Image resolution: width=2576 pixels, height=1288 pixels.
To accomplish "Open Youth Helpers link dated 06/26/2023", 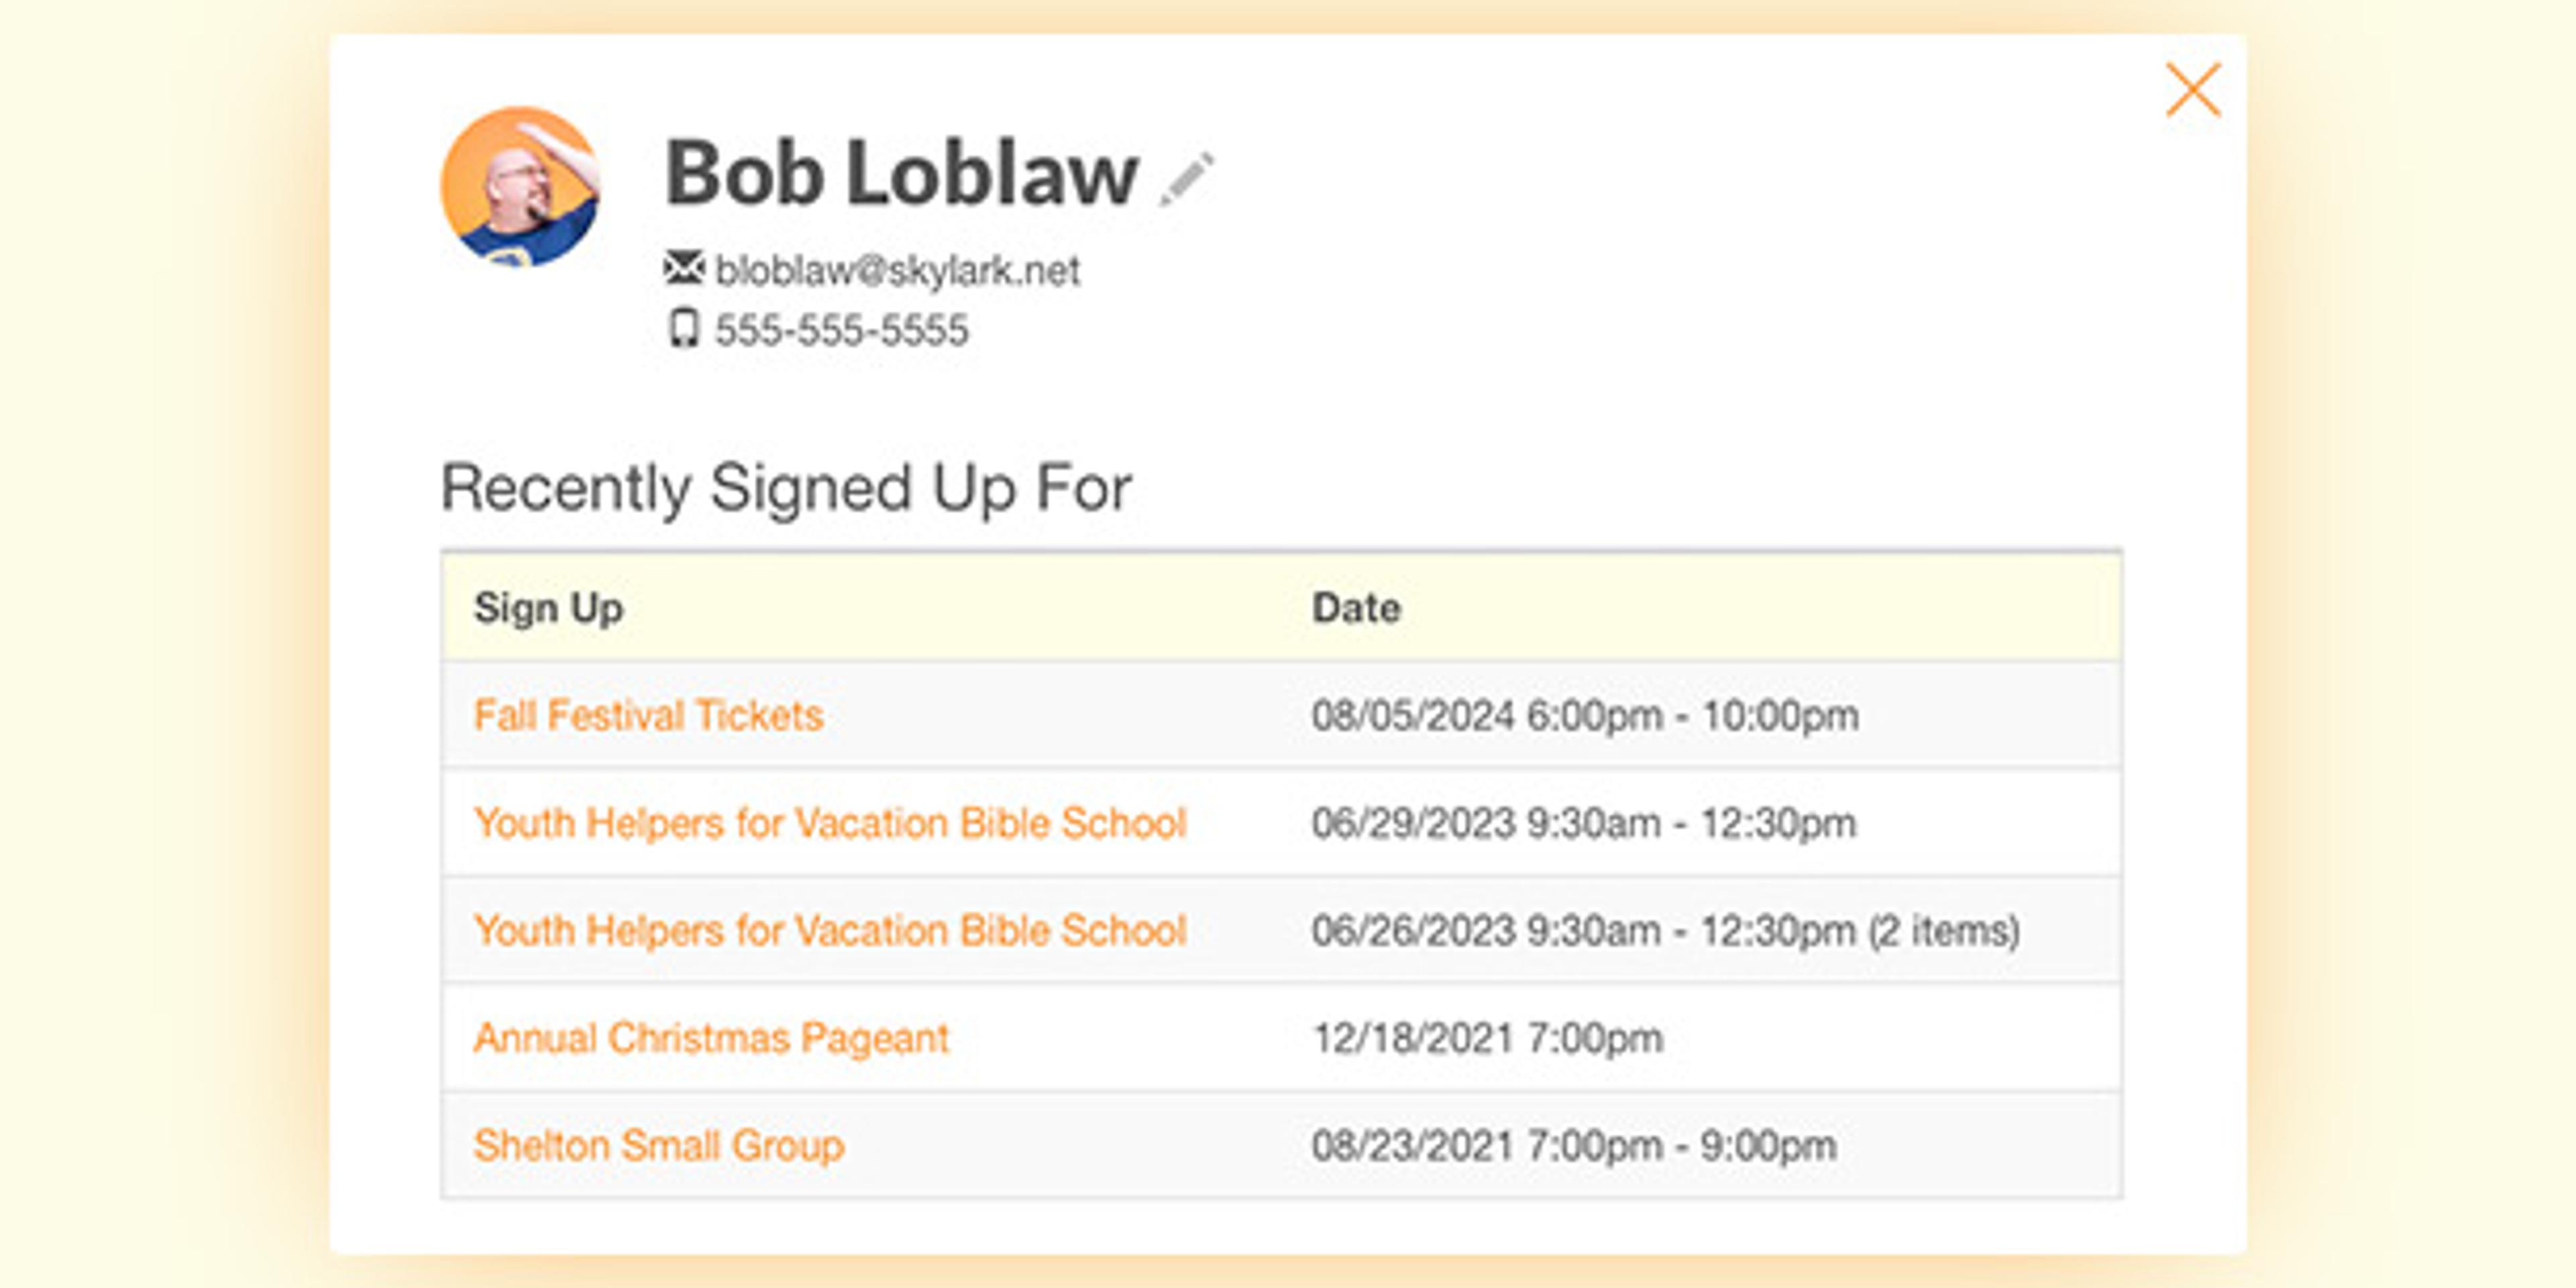I will coord(829,931).
